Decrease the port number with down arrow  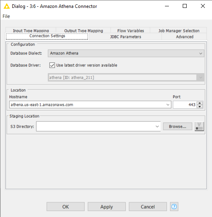click(x=200, y=106)
